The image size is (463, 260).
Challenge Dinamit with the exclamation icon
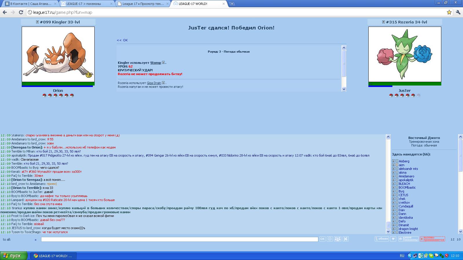click(x=397, y=225)
